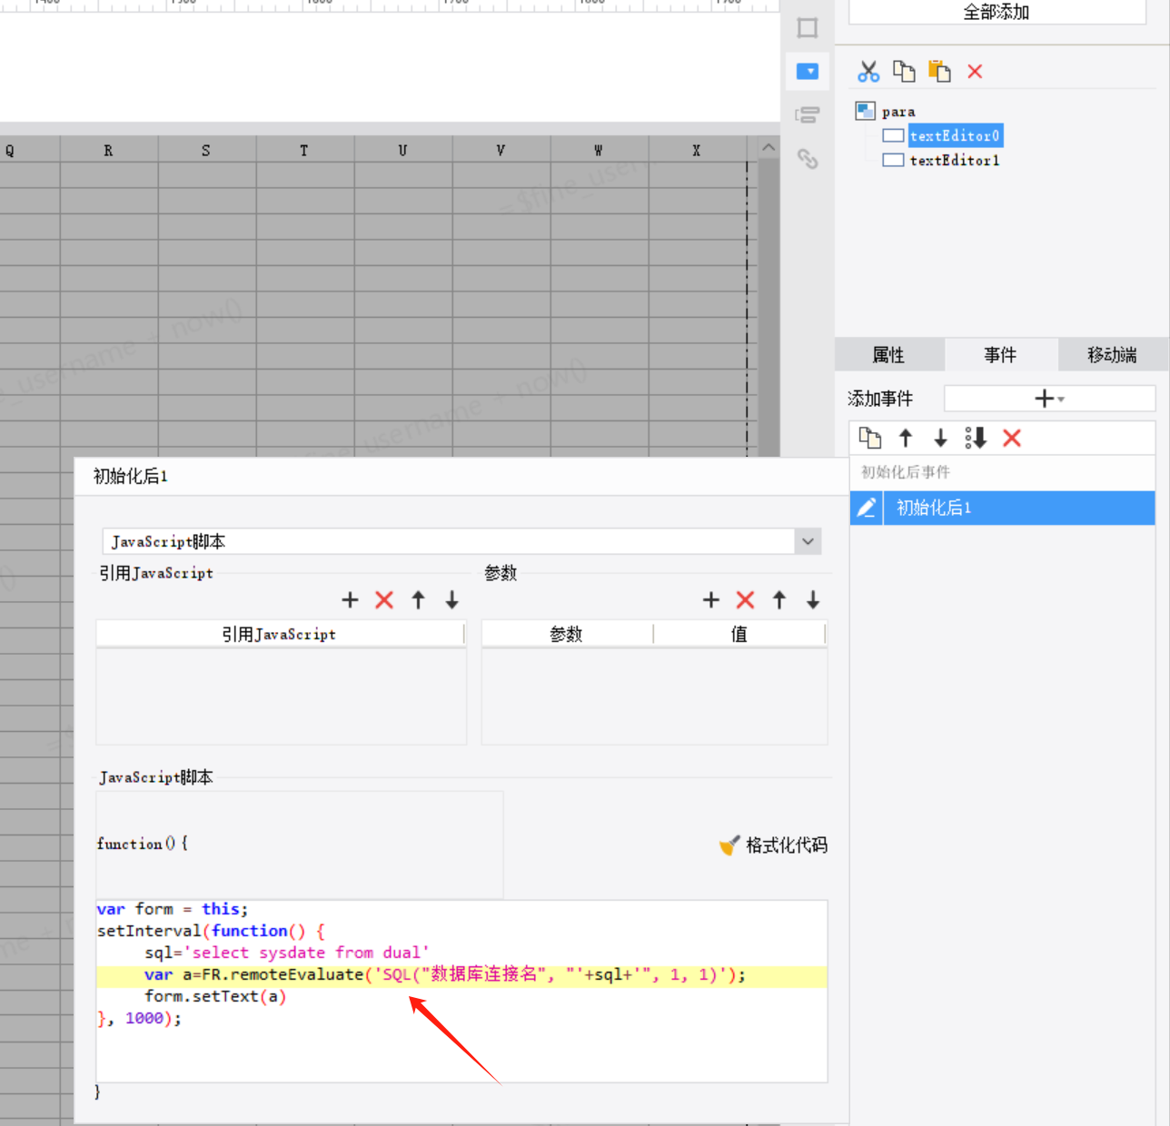
Task: Select column header S
Action: [x=207, y=151]
